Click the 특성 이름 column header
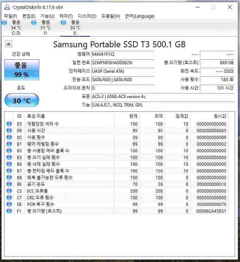Screen dimensions: 240x262 pyautogui.click(x=69, y=116)
